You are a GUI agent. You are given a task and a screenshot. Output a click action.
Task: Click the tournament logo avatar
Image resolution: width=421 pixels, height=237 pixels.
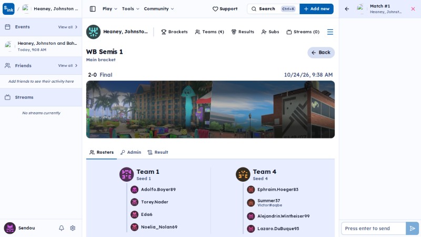click(94, 32)
